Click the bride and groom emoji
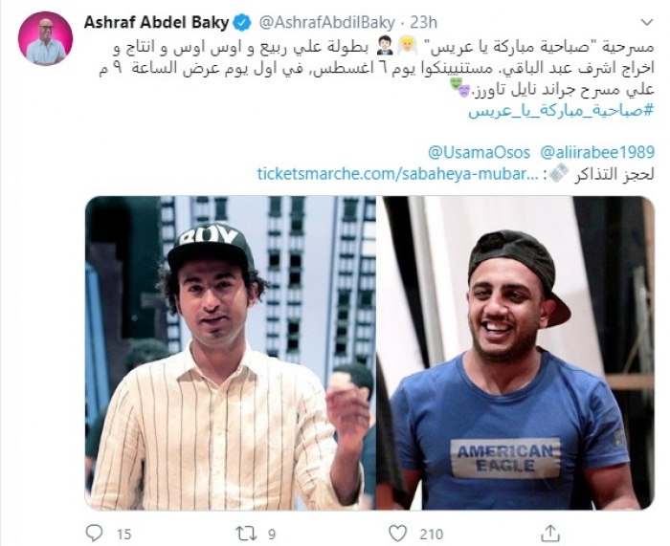670x546 pixels. click(395, 46)
